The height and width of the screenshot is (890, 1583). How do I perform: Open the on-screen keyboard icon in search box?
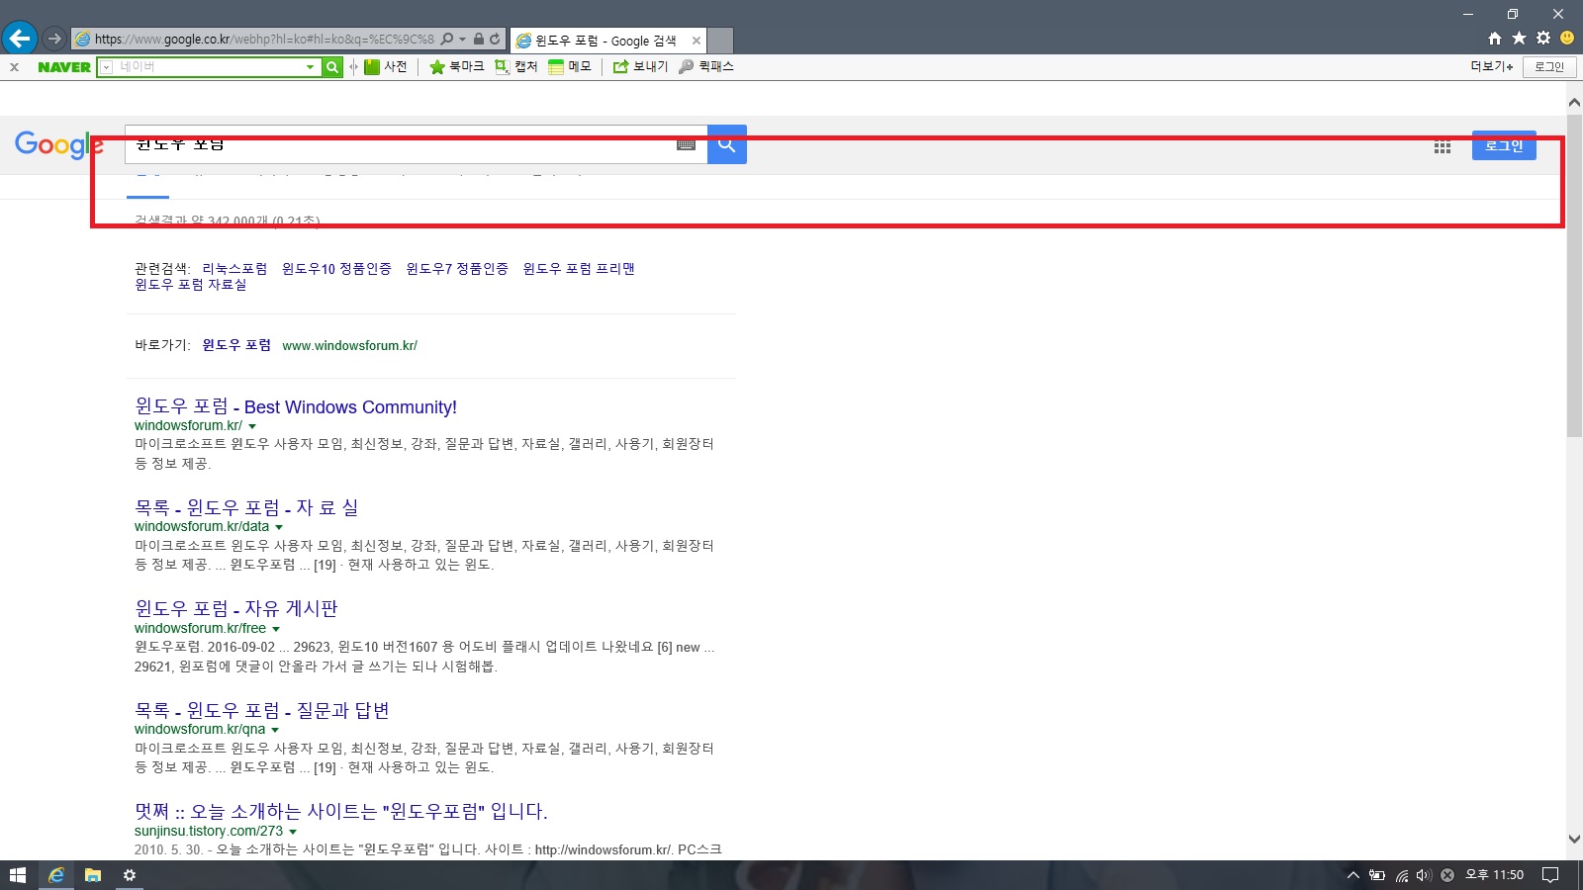pyautogui.click(x=687, y=144)
